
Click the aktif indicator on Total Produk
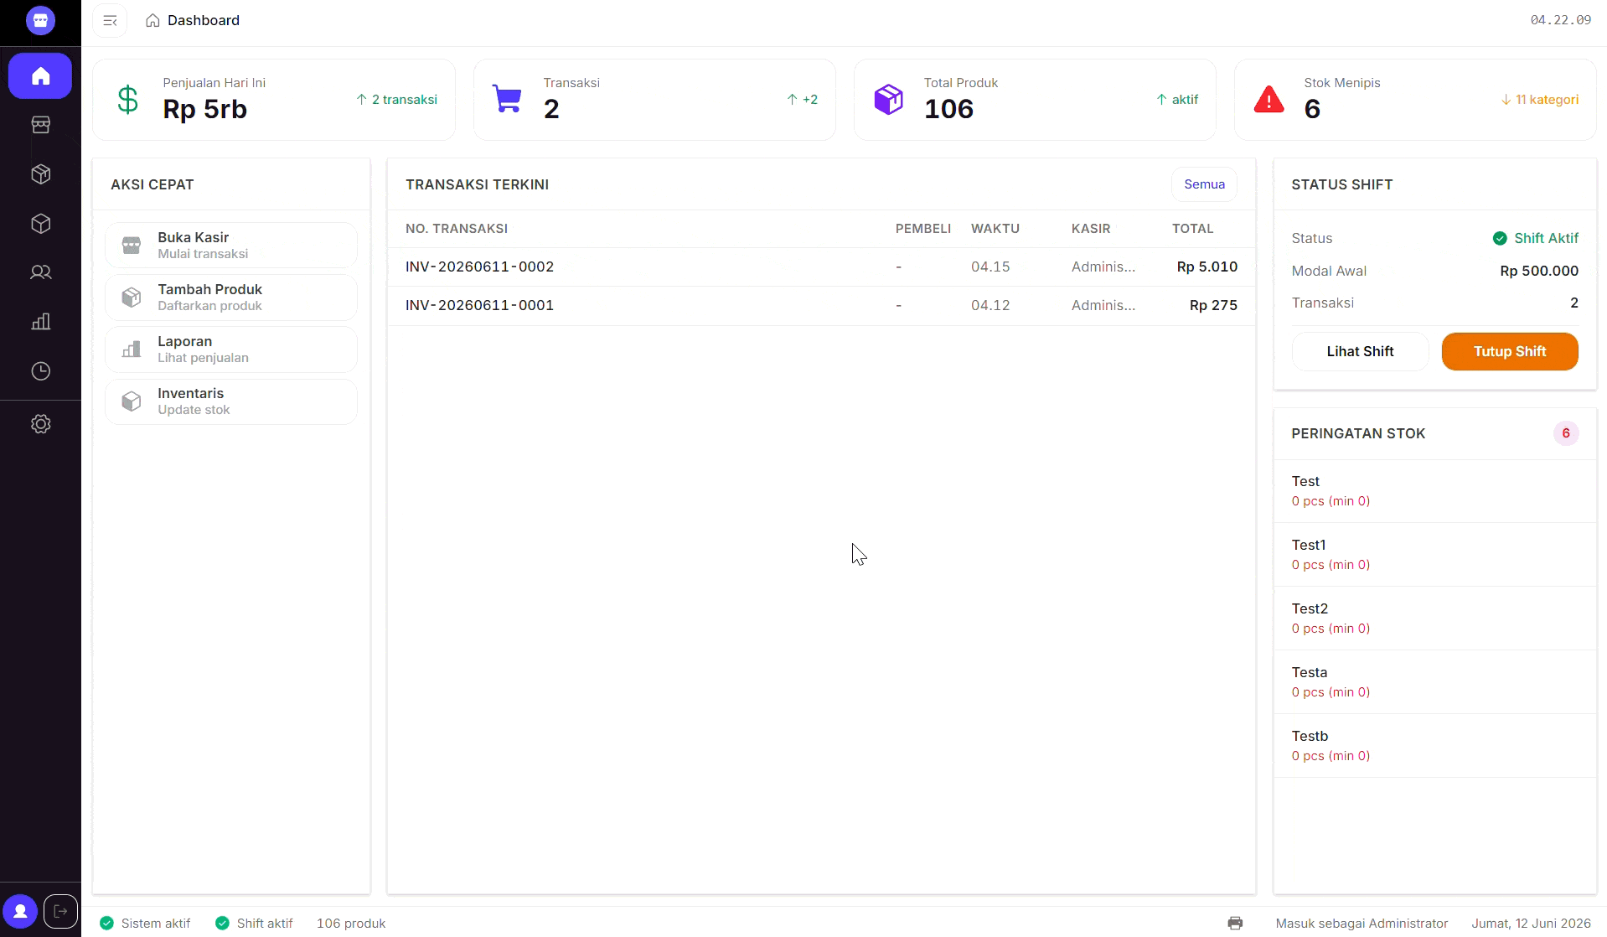1177,100
